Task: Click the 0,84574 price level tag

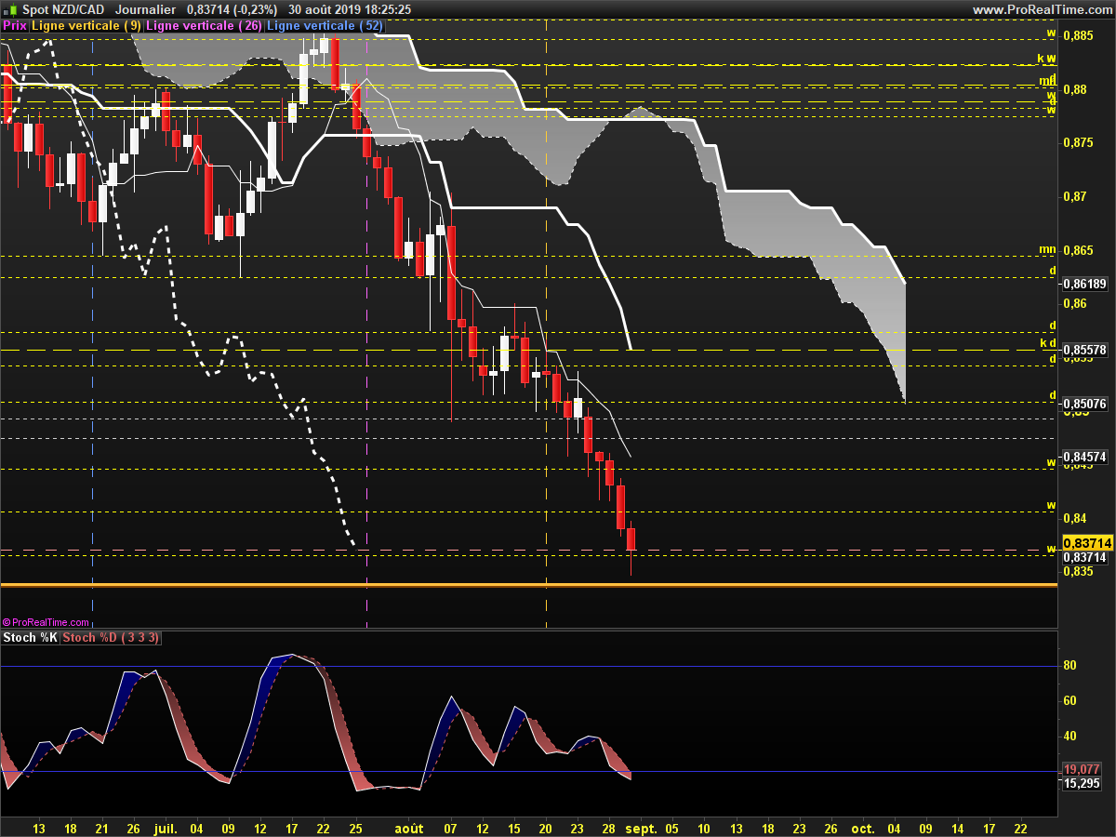Action: (x=1084, y=457)
